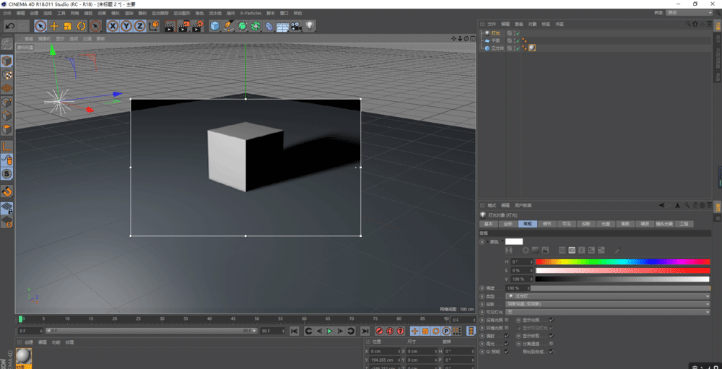Toggle 分离通道 checkbox
Screen dimensions: 722x369
[x=551, y=343]
